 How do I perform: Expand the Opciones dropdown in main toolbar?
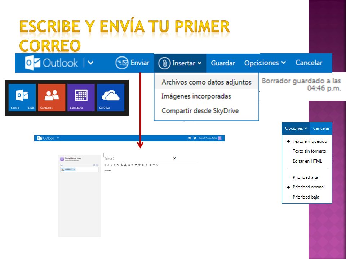(x=284, y=63)
